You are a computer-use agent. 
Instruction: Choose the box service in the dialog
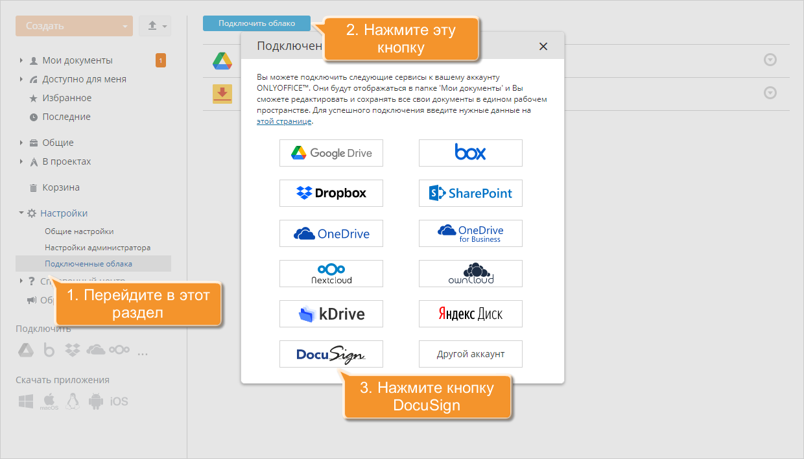click(x=471, y=153)
